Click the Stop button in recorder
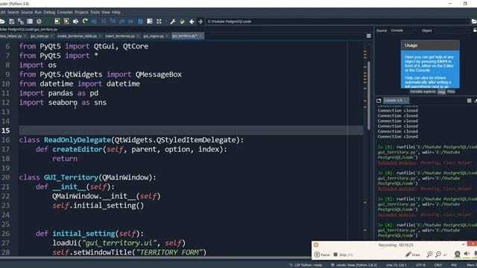 (x=343, y=255)
